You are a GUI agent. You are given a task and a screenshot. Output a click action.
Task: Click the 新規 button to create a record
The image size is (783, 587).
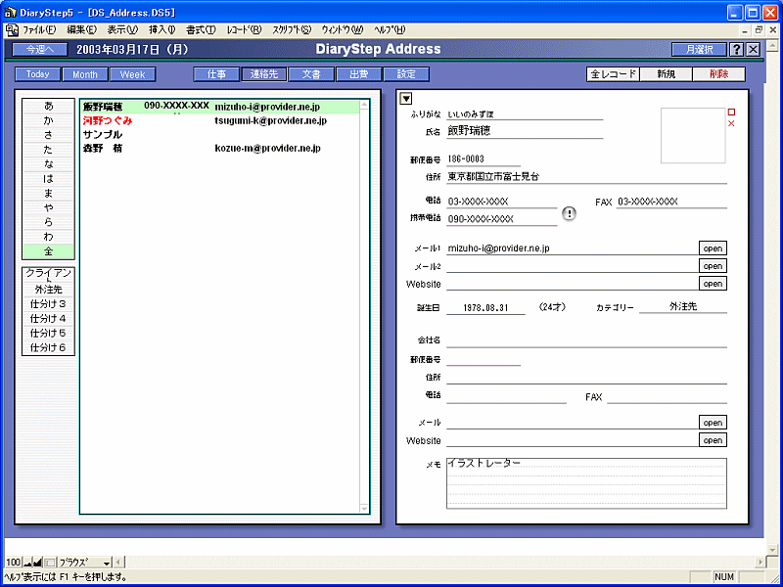point(666,74)
